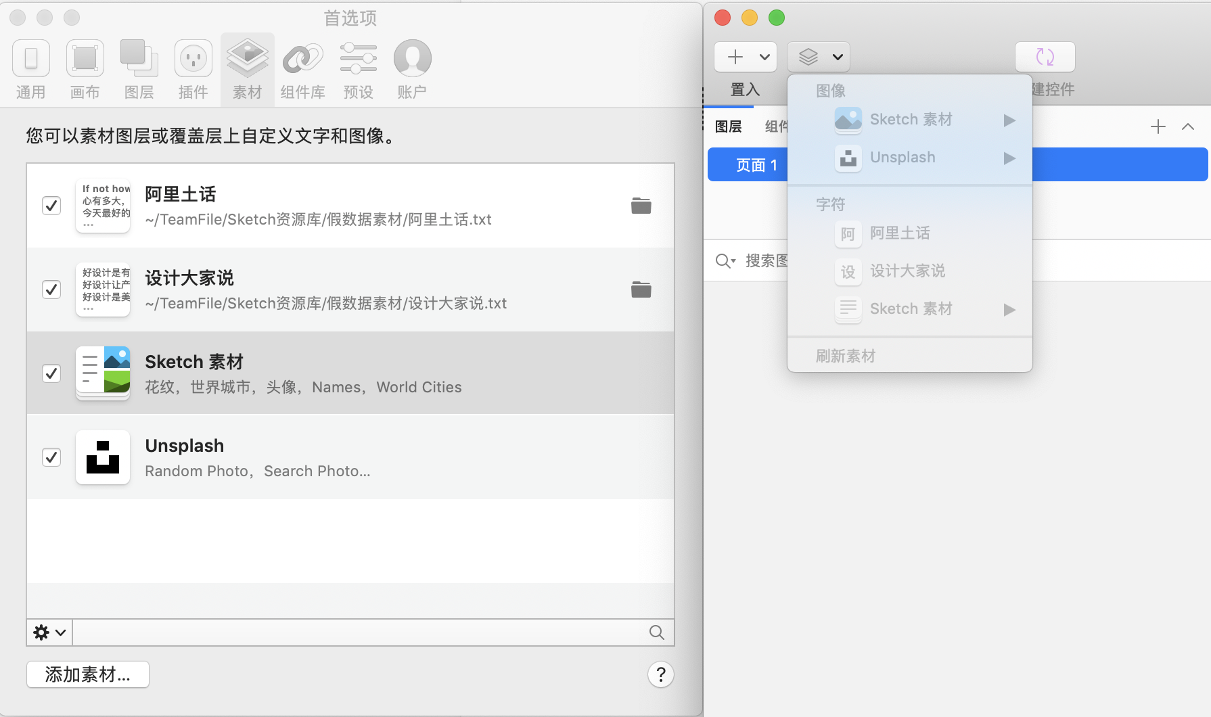The height and width of the screenshot is (717, 1211).
Task: Click the 置入 toolbar label
Action: click(x=745, y=89)
